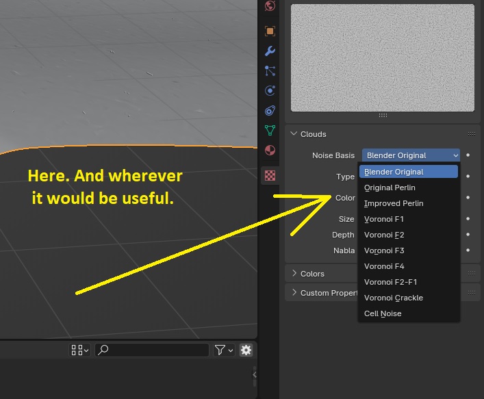Viewport: 484px width, 399px height.
Task: Click the Size property animate dot
Action: click(x=468, y=219)
